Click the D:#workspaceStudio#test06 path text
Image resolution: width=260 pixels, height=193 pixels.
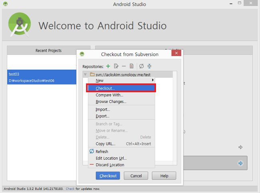pos(32,80)
